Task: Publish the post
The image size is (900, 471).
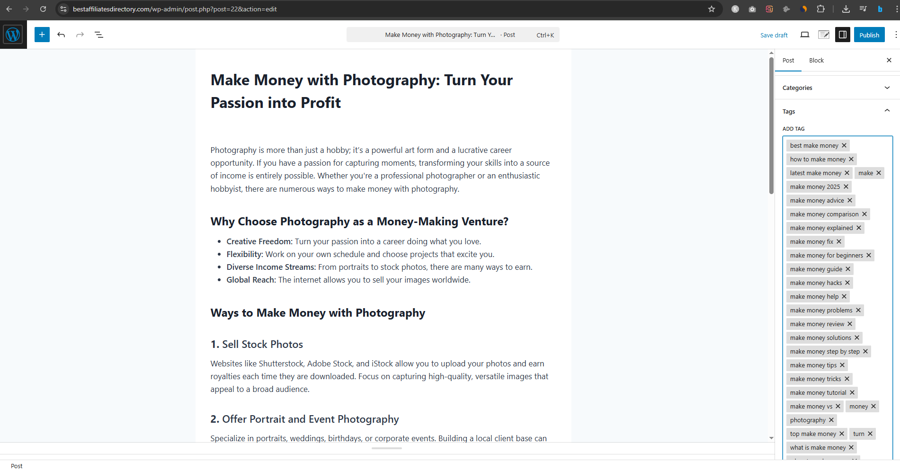Action: pyautogui.click(x=869, y=35)
